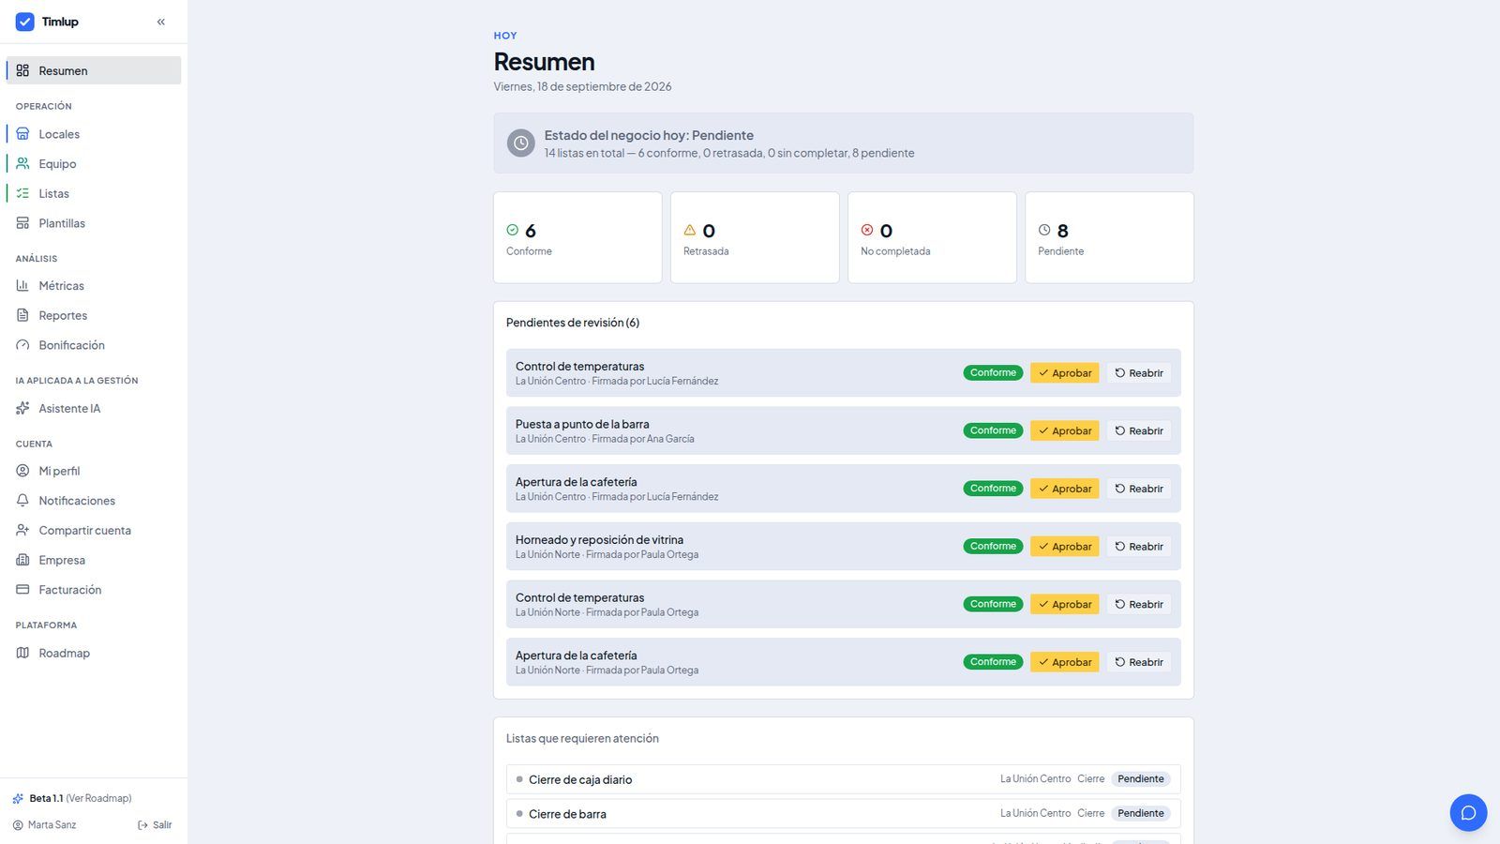The width and height of the screenshot is (1500, 844).
Task: Open the blue chat bubble button
Action: (1468, 812)
